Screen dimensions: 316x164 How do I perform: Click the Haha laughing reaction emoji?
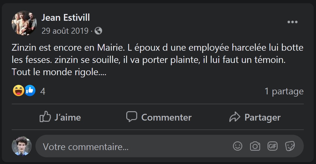click(18, 91)
